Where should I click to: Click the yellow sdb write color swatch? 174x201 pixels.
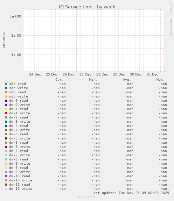(x=6, y=96)
